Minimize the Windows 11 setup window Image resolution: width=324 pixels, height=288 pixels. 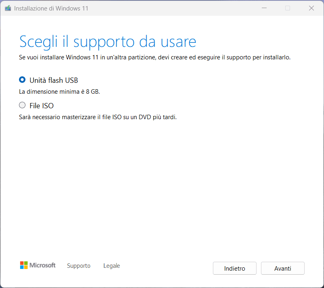coord(264,8)
